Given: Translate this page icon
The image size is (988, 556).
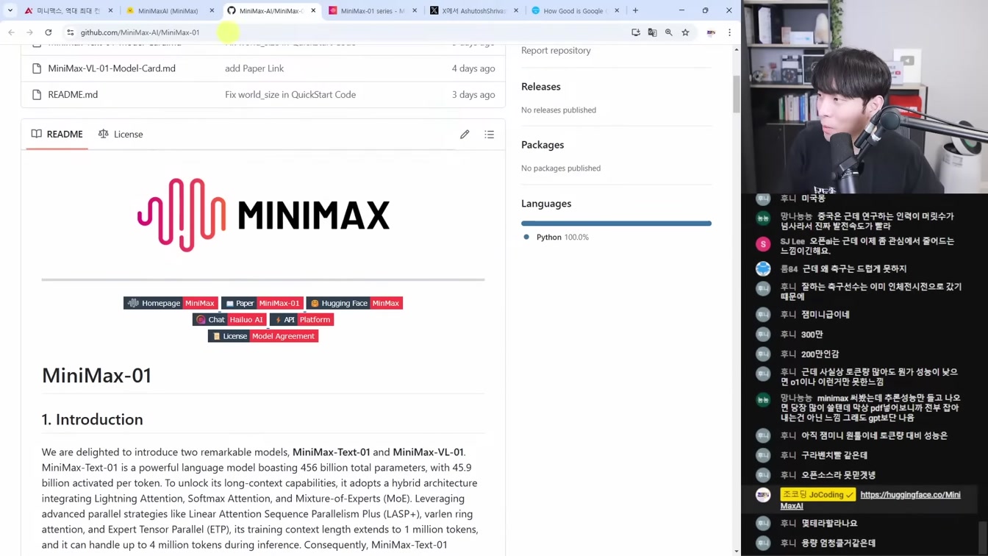Looking at the screenshot, I should point(652,32).
